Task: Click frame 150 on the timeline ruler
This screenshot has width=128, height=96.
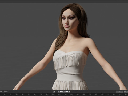Action: 78,94
